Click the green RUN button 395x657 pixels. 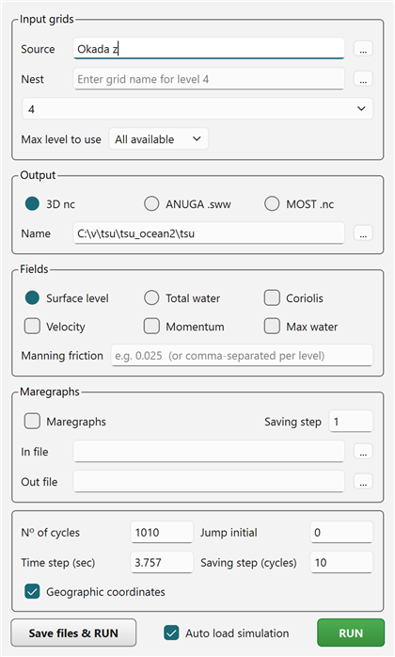pyautogui.click(x=351, y=633)
